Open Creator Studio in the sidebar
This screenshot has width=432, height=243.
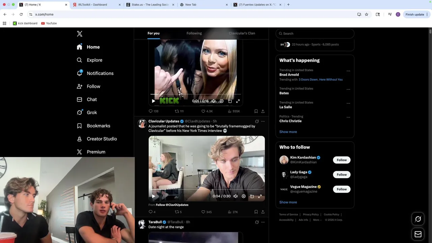coord(97,139)
